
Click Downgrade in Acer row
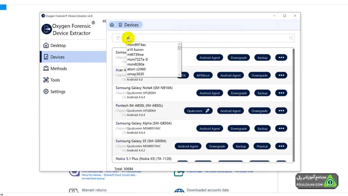click(260, 75)
